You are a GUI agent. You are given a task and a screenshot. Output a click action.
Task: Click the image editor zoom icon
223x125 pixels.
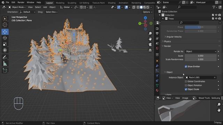point(219,105)
